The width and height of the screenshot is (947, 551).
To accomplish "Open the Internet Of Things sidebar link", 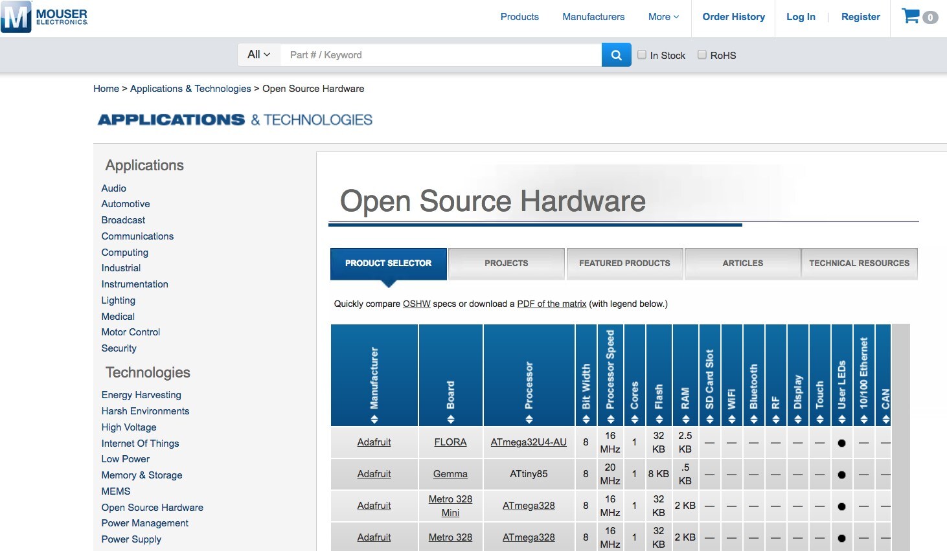I will coord(140,444).
